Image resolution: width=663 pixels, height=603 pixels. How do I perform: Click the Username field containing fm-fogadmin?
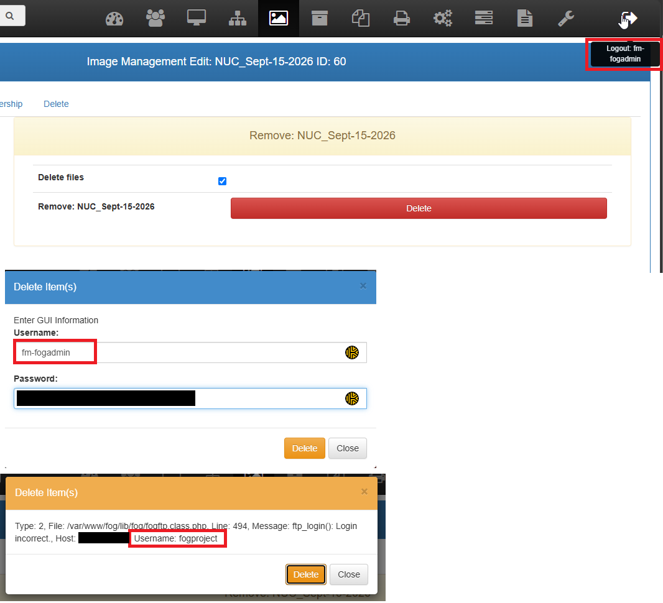pyautogui.click(x=190, y=352)
